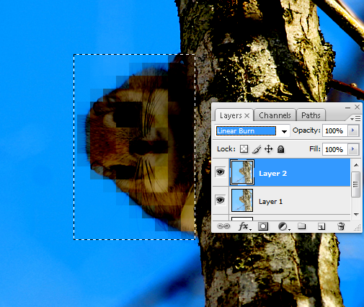This screenshot has width=364, height=307.
Task: Switch to the Channels tab
Action: click(x=275, y=115)
